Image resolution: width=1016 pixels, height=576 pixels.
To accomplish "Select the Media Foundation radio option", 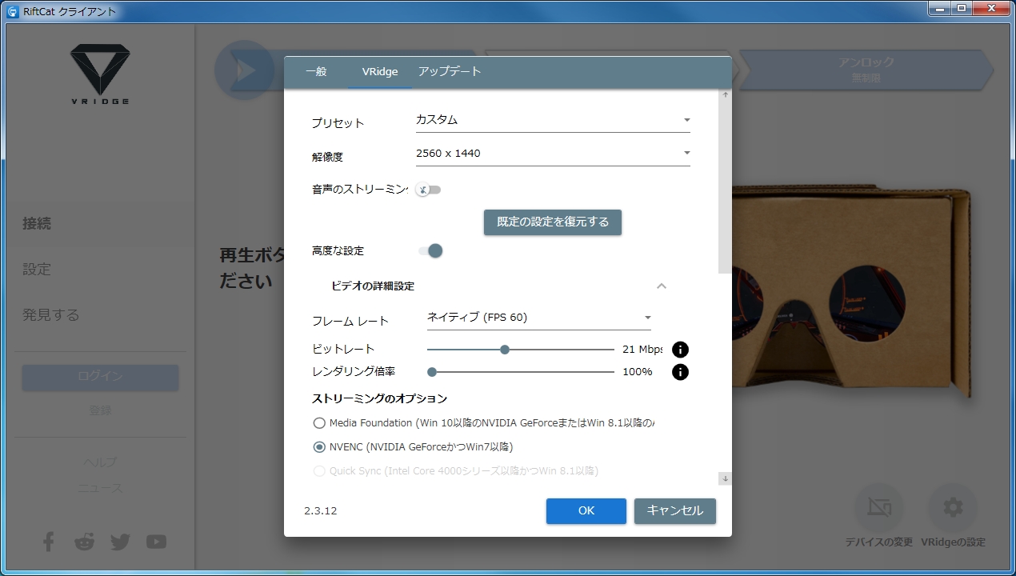I will click(319, 422).
